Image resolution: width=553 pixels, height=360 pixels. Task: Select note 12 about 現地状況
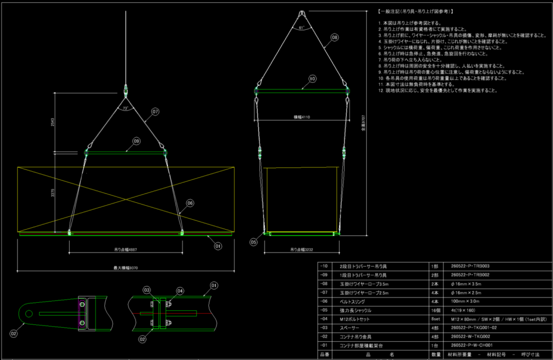tap(439, 91)
